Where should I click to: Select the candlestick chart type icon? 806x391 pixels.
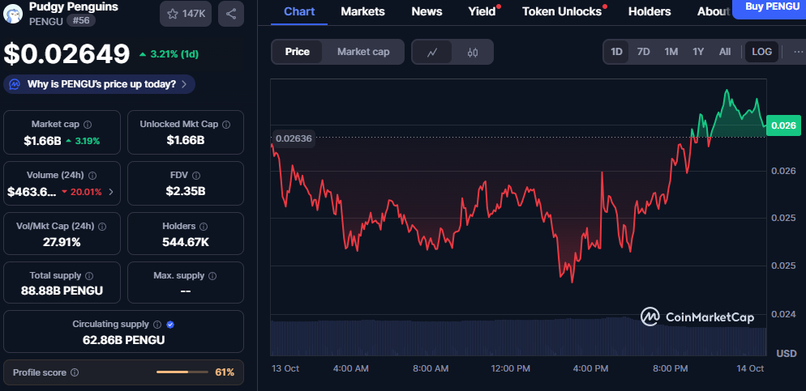point(473,52)
